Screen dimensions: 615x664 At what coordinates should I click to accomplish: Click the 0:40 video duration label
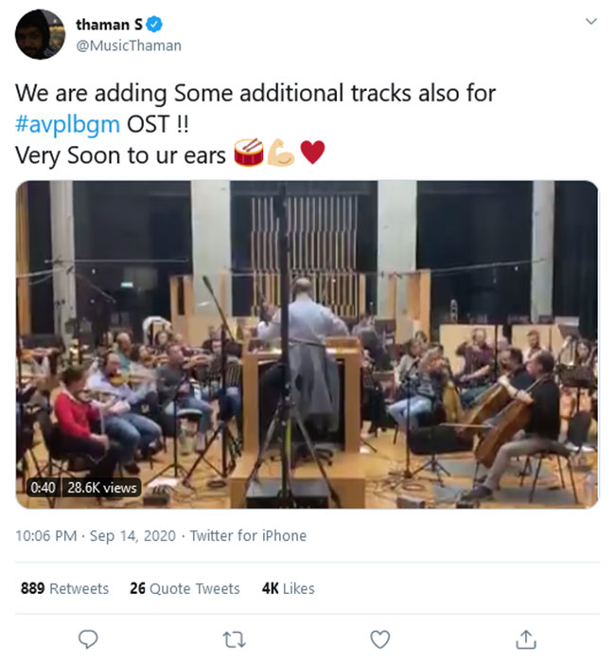pos(44,488)
